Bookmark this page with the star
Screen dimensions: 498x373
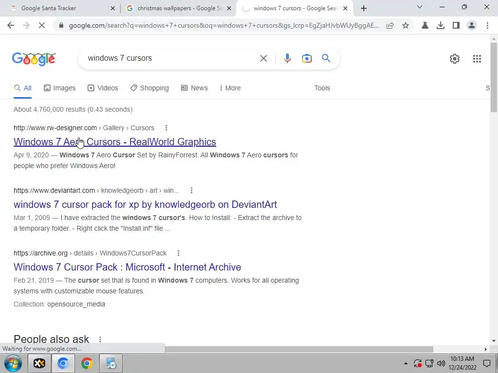[406, 25]
